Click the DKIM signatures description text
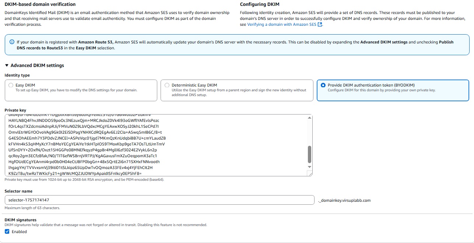 click(106, 225)
